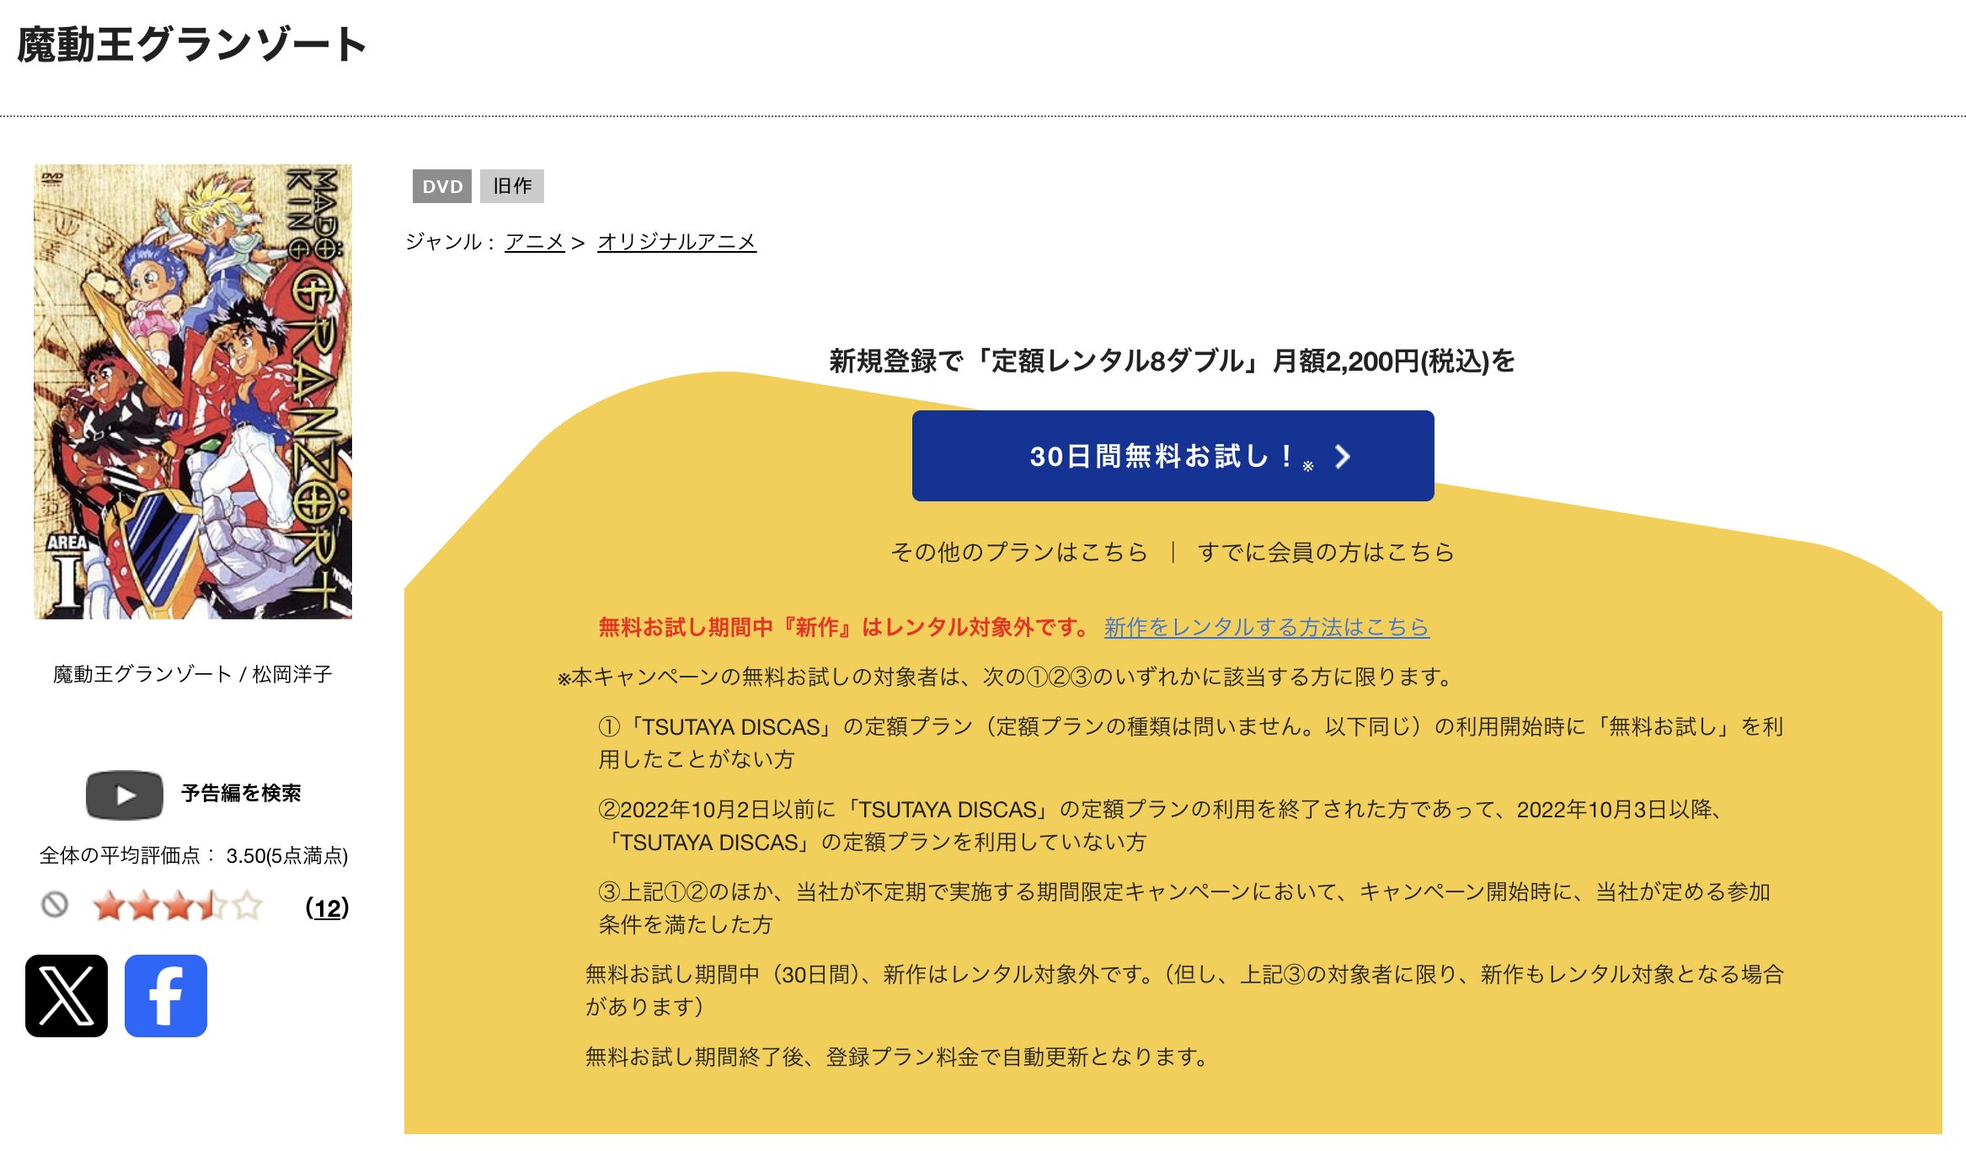Rate the title with first star
The height and width of the screenshot is (1151, 1966).
point(109,906)
